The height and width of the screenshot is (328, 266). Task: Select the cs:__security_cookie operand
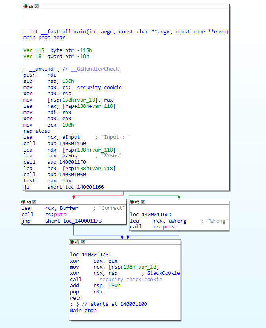click(x=92, y=87)
